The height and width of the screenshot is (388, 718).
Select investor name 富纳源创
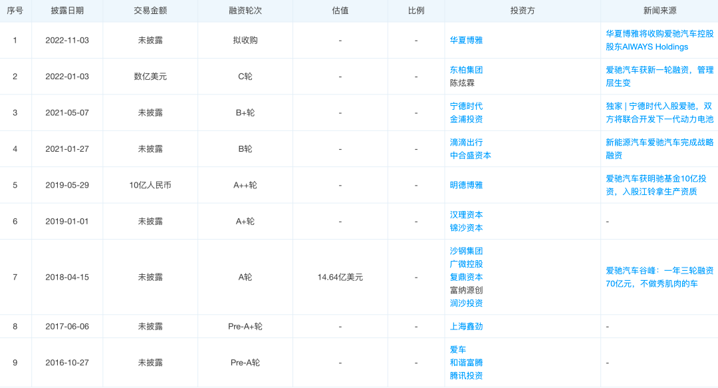466,290
